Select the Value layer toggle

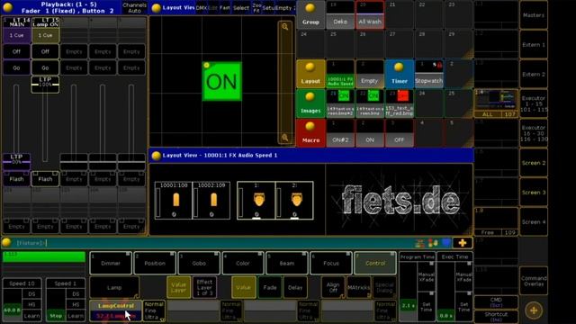[244, 287]
